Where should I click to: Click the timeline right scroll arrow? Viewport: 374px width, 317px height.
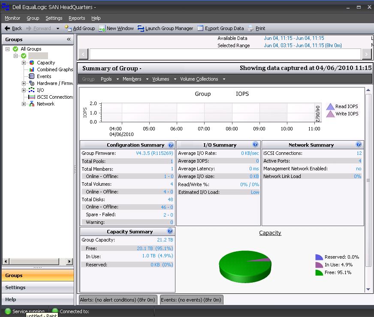coord(367,54)
